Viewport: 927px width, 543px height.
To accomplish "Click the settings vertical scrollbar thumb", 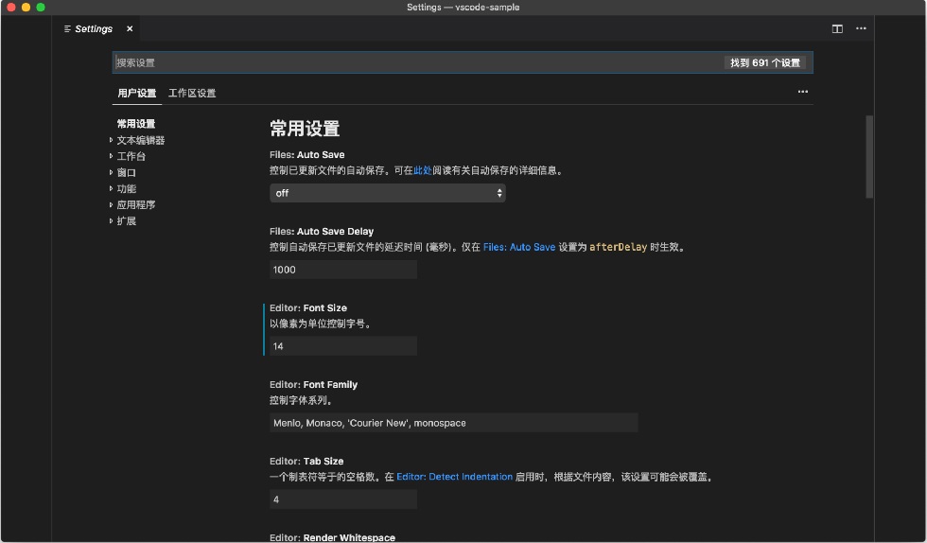I will [869, 157].
